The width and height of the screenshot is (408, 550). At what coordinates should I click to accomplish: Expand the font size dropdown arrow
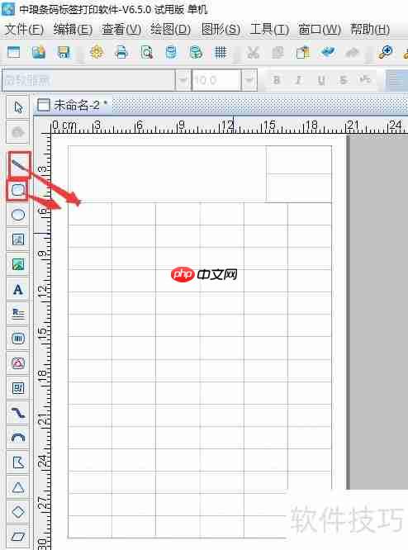249,80
